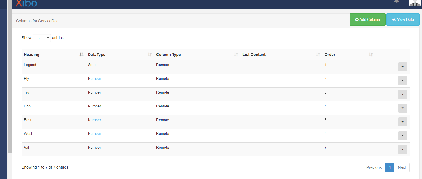Sort by DataType column icon
The height and width of the screenshot is (179, 422).
pyautogui.click(x=150, y=55)
